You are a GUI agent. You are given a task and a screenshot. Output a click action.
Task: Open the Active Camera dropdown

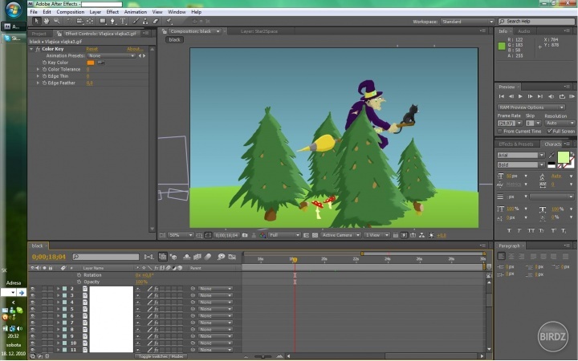pyautogui.click(x=340, y=235)
